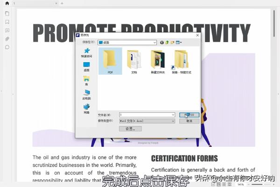Show the comments panel in the sidebar
Image resolution: width=280 pixels, height=187 pixels.
tap(7, 30)
